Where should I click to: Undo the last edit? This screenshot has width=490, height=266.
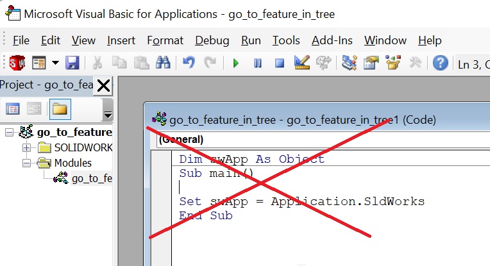189,63
